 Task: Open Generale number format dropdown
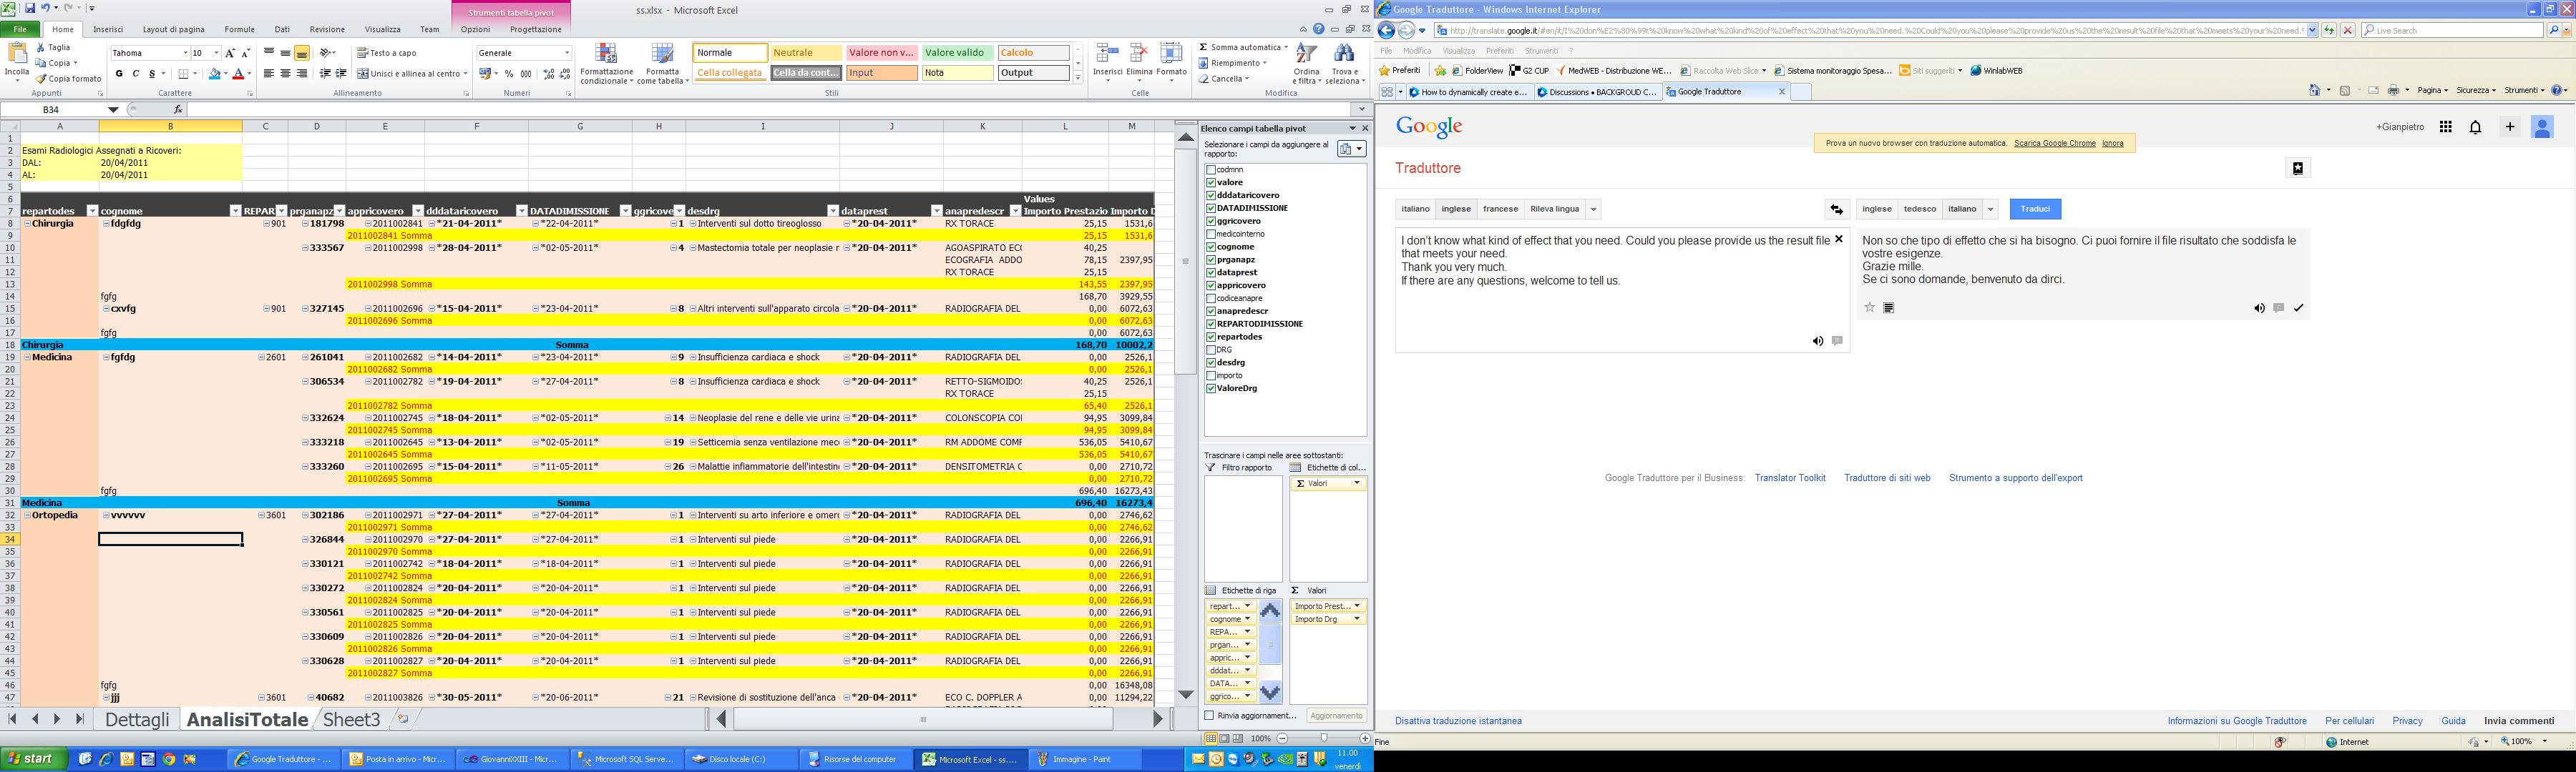click(x=567, y=53)
